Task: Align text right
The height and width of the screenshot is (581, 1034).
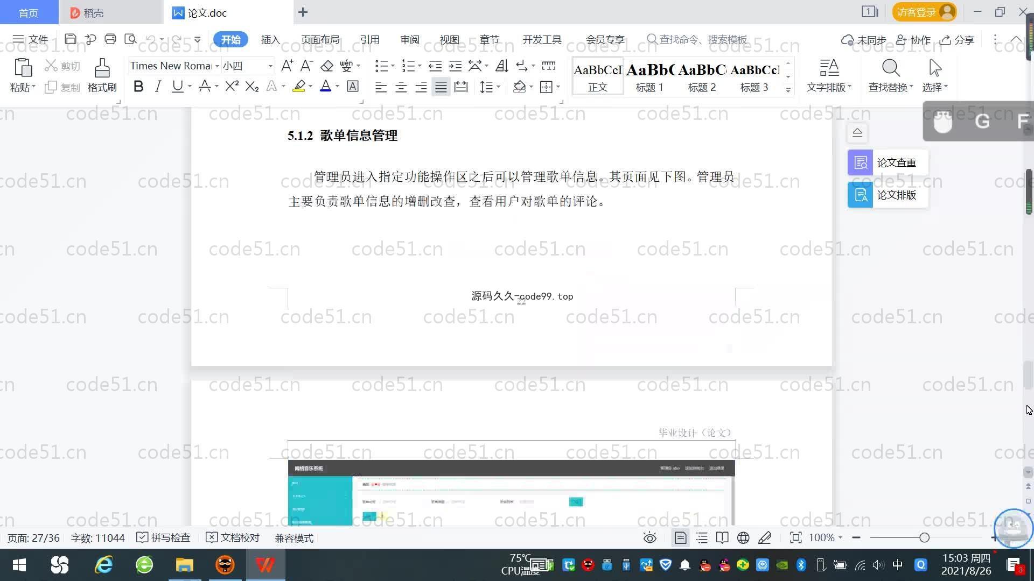Action: [421, 87]
